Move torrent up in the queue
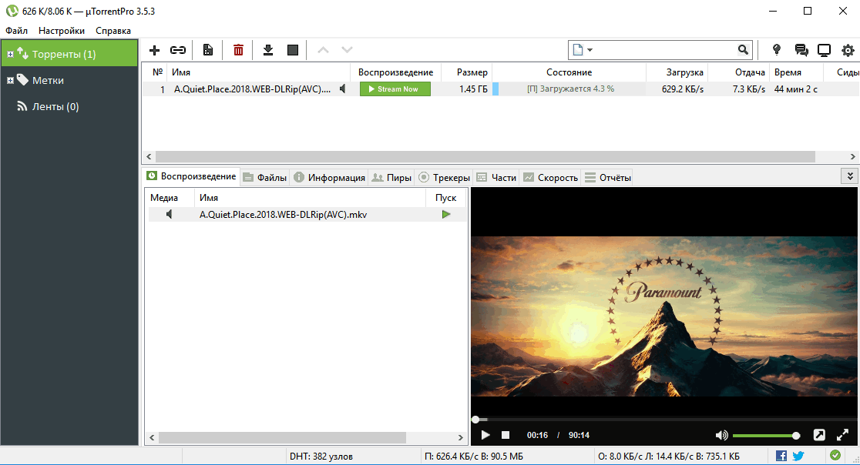Image resolution: width=860 pixels, height=465 pixels. [x=323, y=50]
